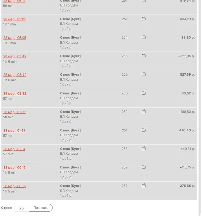Click wallet icon in the −449,31 р. row

144,148
